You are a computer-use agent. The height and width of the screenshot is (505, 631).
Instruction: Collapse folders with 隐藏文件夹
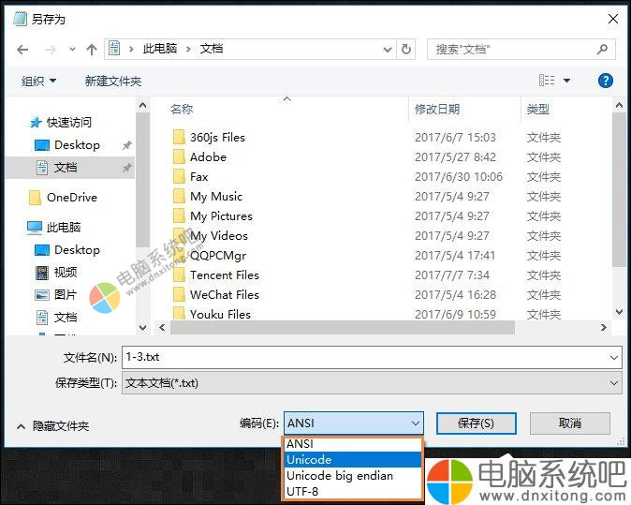tap(53, 425)
